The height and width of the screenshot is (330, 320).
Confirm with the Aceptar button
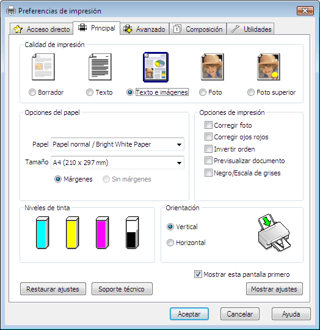coord(189,314)
